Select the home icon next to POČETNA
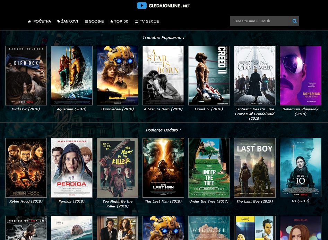The height and width of the screenshot is (240, 328). tap(29, 21)
